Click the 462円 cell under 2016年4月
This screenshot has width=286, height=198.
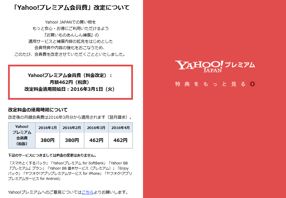click(x=121, y=140)
